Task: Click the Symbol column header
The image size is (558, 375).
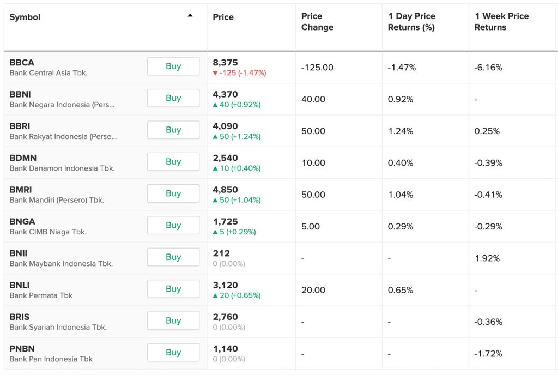Action: coord(25,17)
